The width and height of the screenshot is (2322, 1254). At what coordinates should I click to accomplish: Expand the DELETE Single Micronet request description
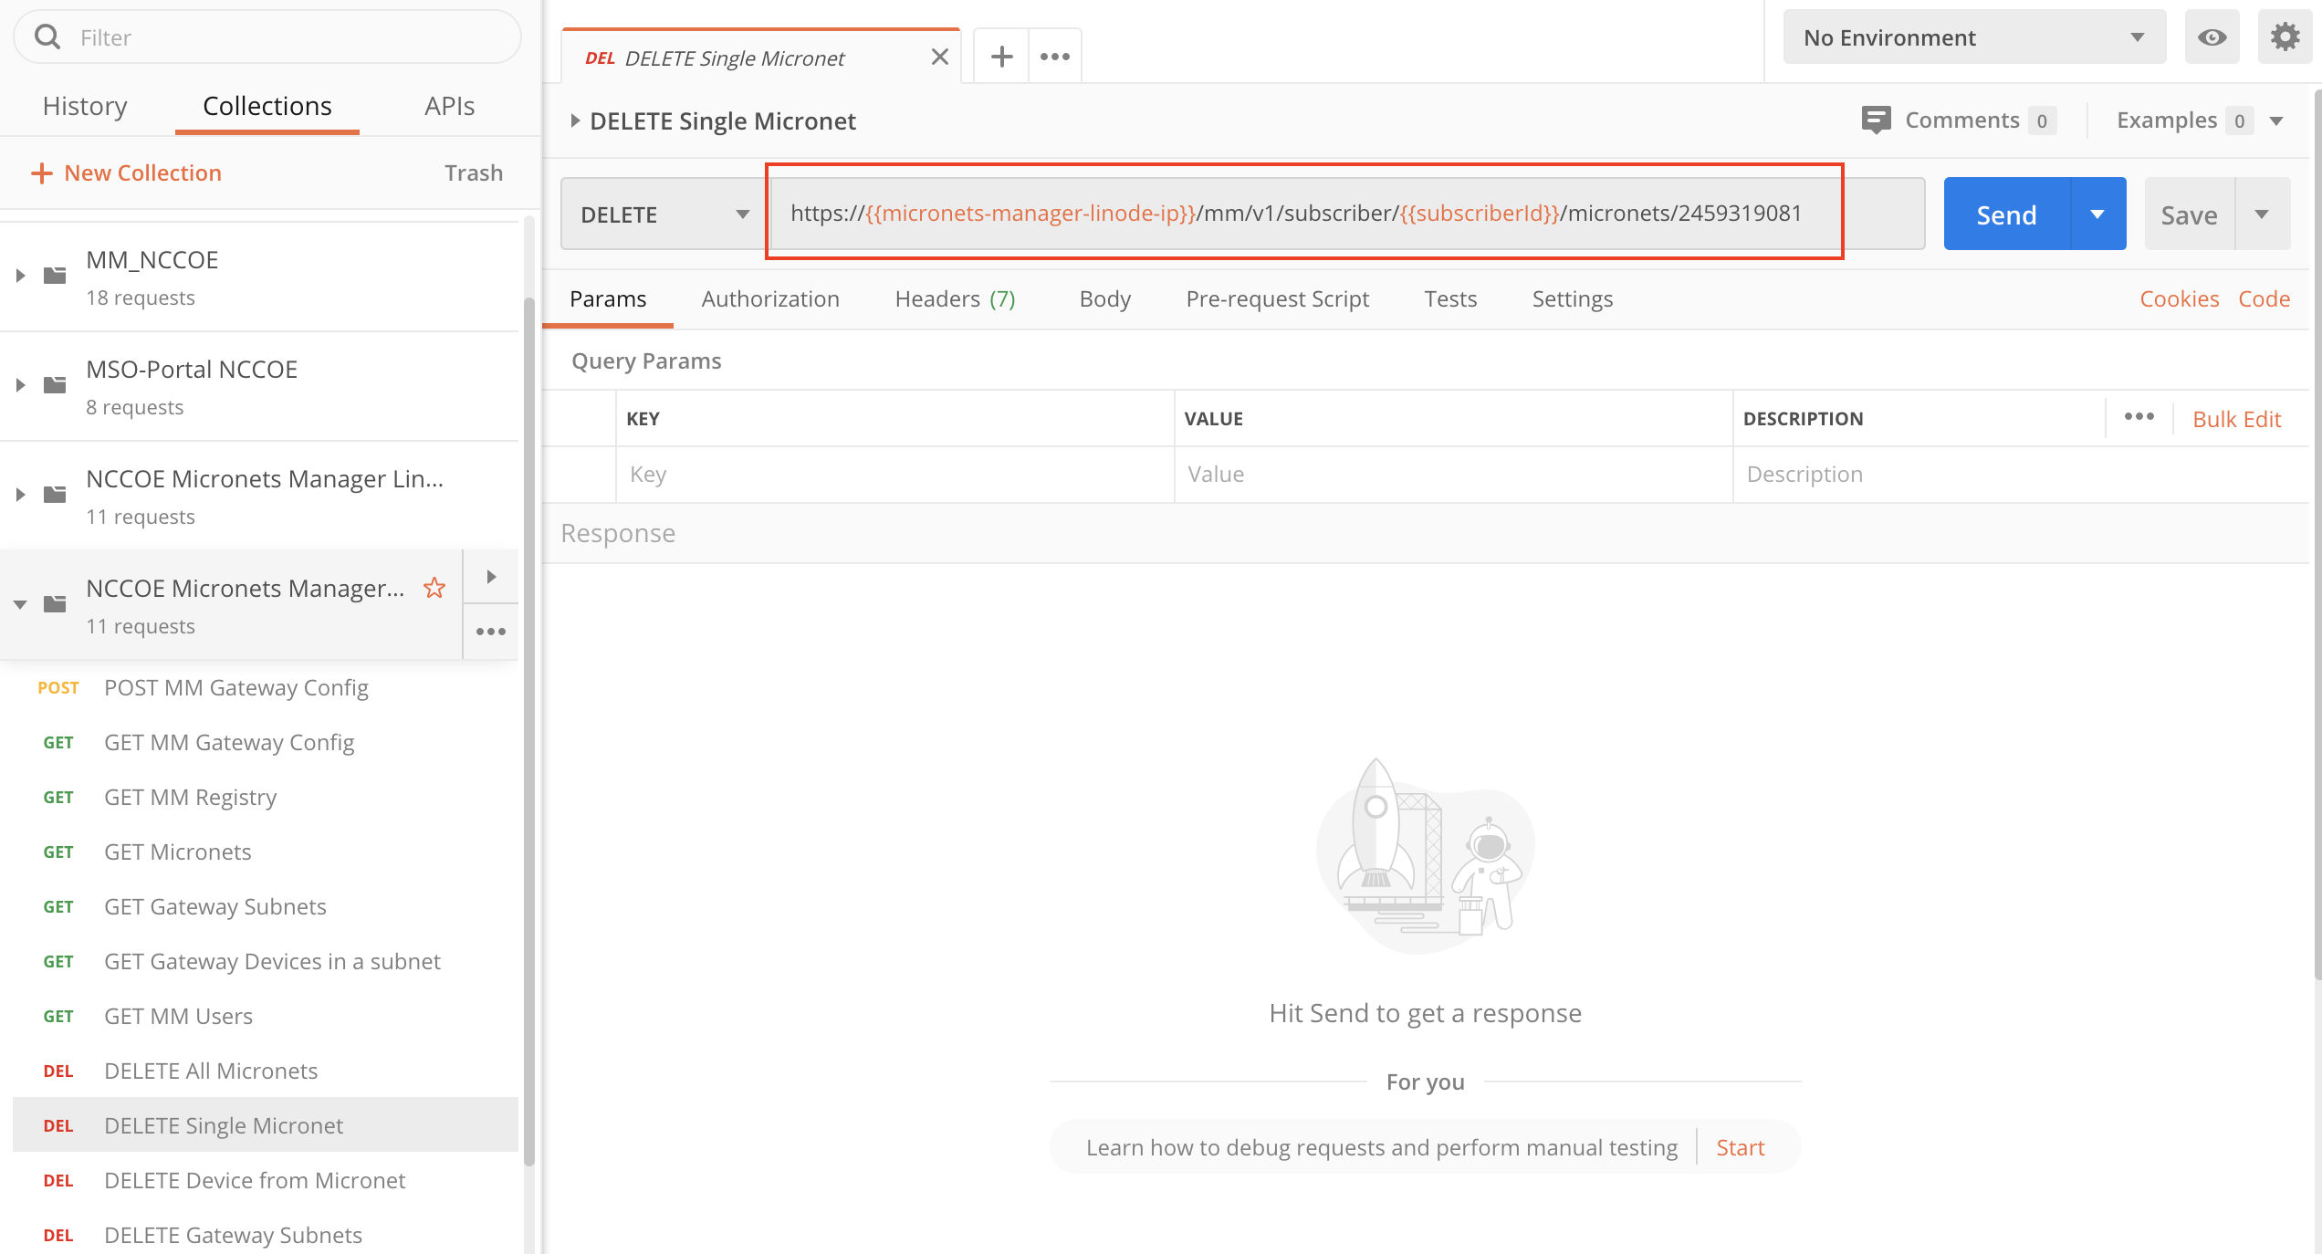coord(575,120)
